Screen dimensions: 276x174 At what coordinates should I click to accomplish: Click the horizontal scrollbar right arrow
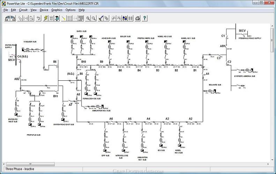268,164
